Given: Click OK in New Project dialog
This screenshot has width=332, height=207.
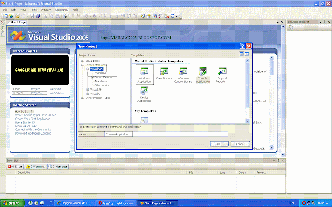Looking at the screenshot, I should coord(219,144).
